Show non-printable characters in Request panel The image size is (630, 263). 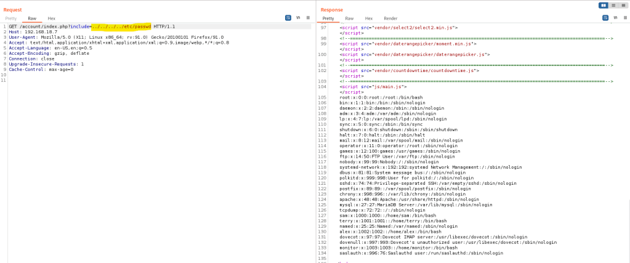(298, 18)
